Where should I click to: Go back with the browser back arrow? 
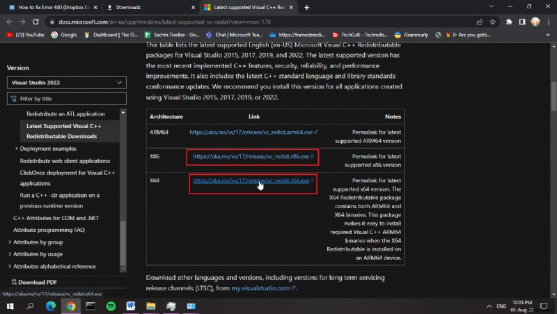point(10,22)
